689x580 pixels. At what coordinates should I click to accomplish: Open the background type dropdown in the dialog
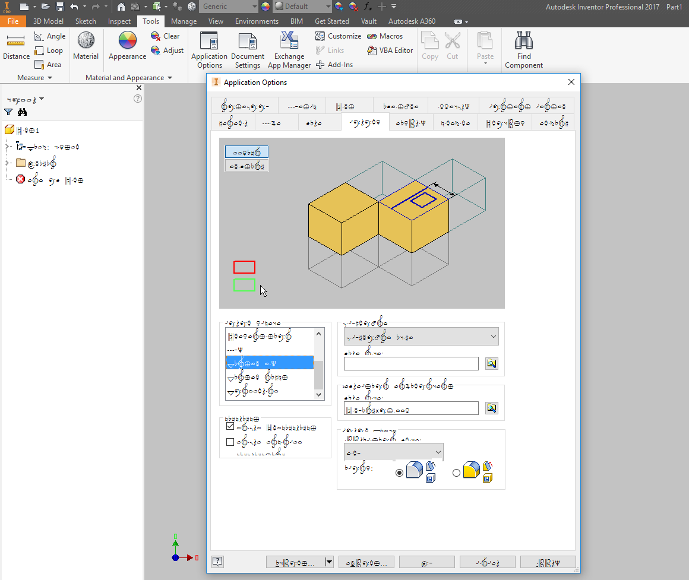pyautogui.click(x=420, y=336)
